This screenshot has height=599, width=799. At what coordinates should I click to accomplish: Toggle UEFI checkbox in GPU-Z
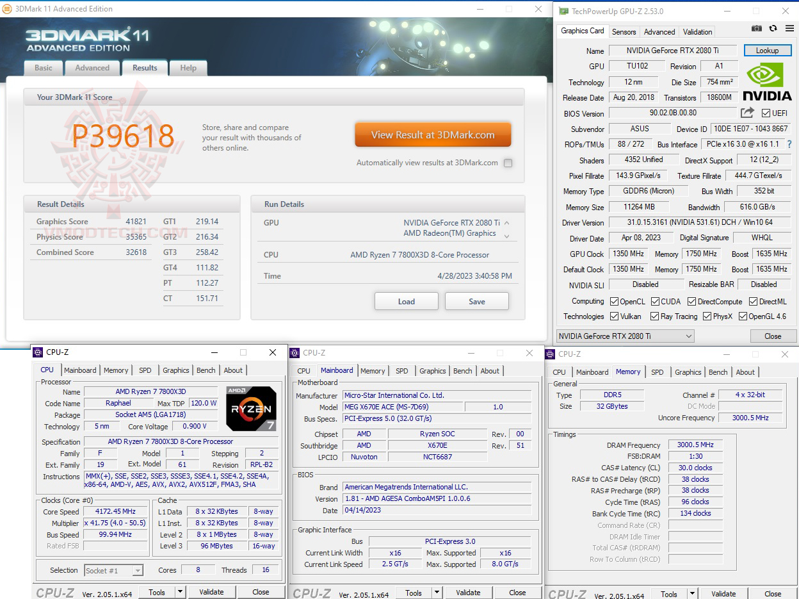coord(766,113)
